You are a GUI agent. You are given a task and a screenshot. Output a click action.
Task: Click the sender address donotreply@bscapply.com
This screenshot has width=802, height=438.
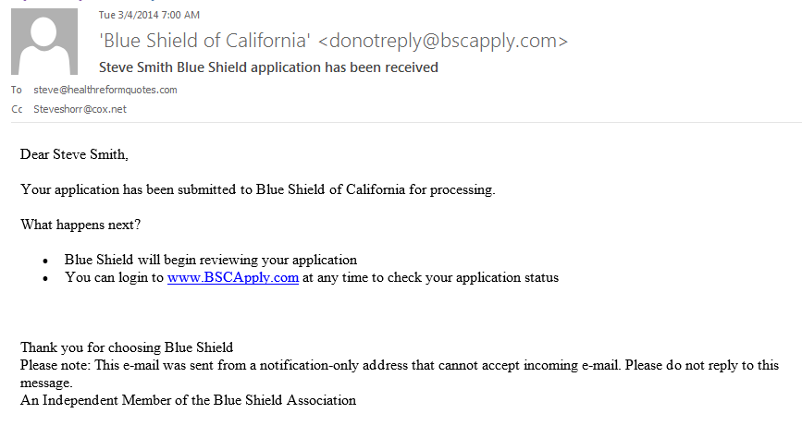click(x=443, y=41)
